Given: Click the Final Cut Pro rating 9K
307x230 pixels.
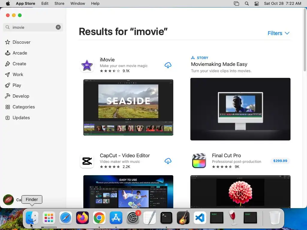Looking at the screenshot, I should (225, 167).
